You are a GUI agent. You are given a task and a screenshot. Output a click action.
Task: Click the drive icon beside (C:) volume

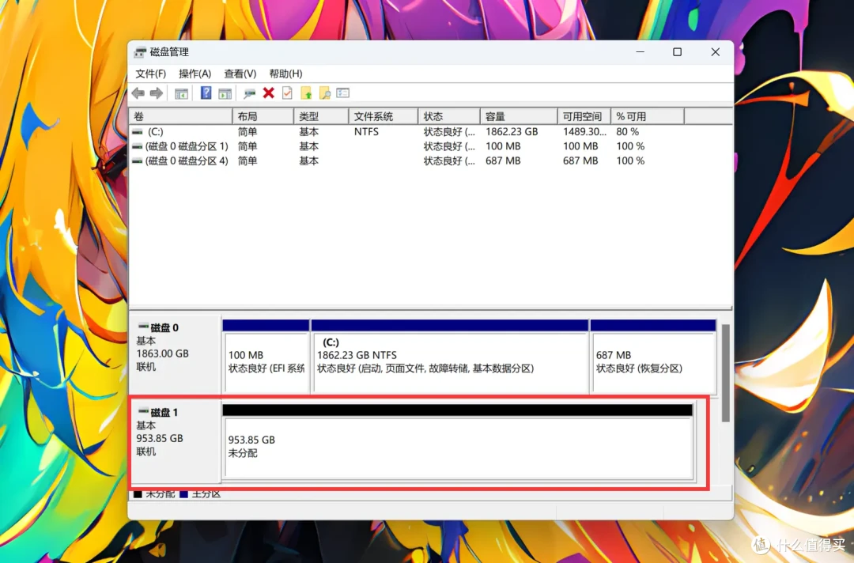click(x=138, y=132)
